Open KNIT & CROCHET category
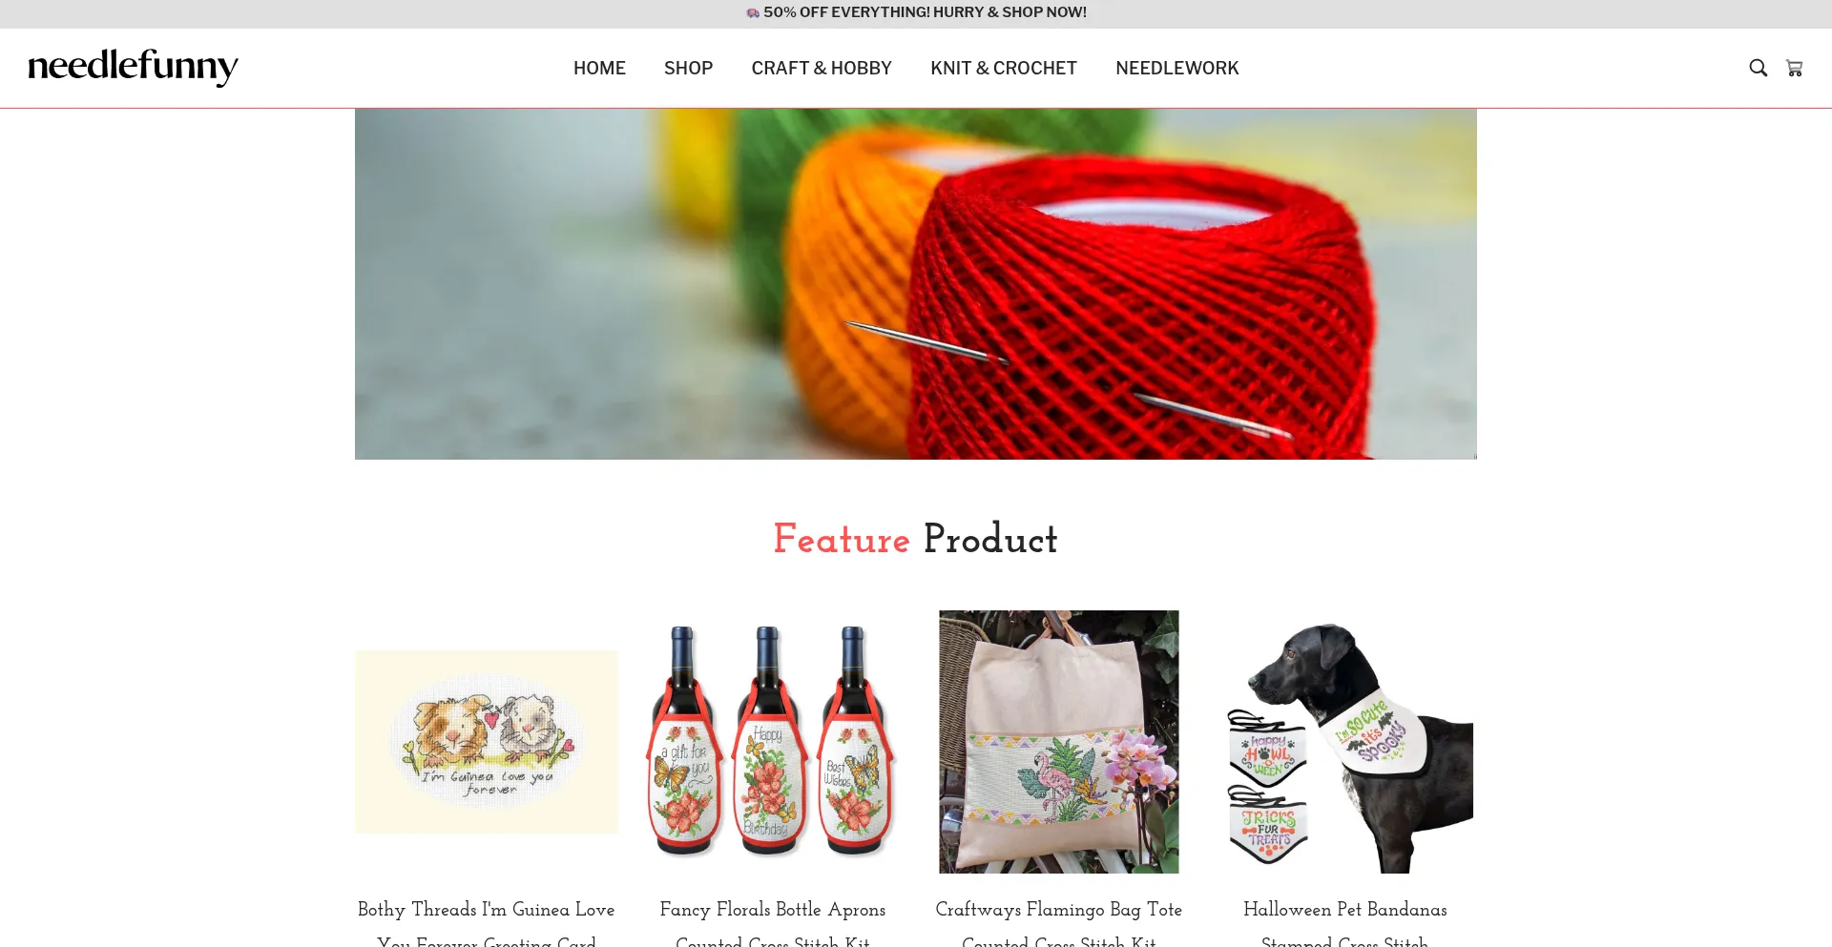The width and height of the screenshot is (1832, 947). pos(1004,68)
